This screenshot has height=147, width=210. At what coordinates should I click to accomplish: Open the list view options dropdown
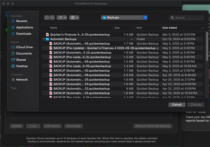pyautogui.click(x=62, y=18)
